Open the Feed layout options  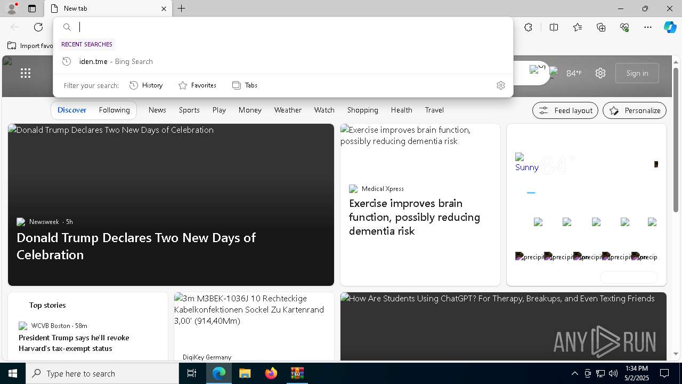coord(565,110)
